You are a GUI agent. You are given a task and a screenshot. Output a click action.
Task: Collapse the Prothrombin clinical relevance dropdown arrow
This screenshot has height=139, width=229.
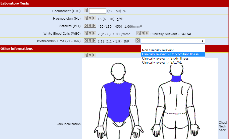pyautogui.click(x=202, y=41)
